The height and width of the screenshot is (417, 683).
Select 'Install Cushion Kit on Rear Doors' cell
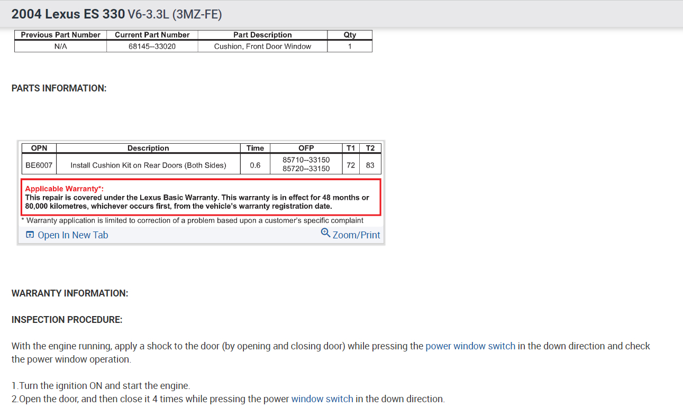coord(148,165)
